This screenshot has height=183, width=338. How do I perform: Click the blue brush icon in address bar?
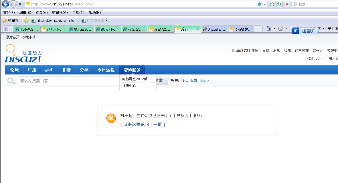click(260, 4)
